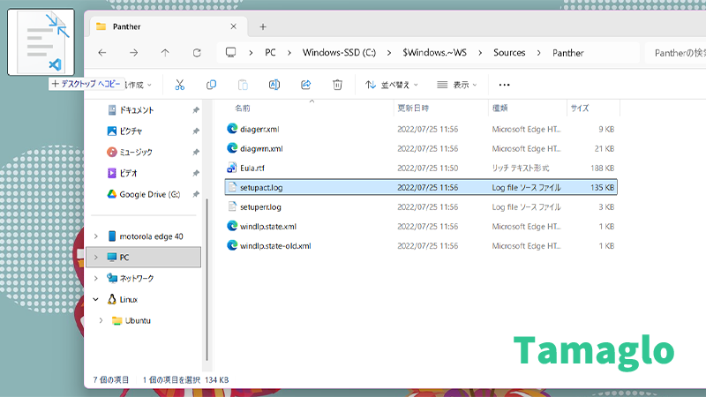Viewport: 706px width, 397px height.
Task: Click the Rename icon in toolbar
Action: pyautogui.click(x=274, y=85)
